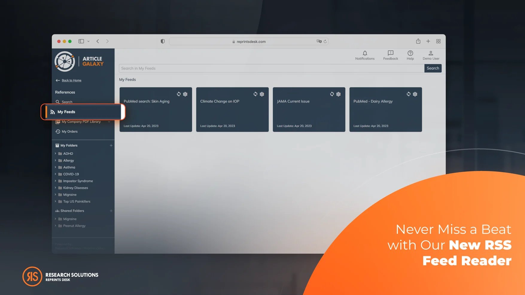Image resolution: width=525 pixels, height=295 pixels.
Task: Add a new folder under My Folders
Action: tap(111, 146)
